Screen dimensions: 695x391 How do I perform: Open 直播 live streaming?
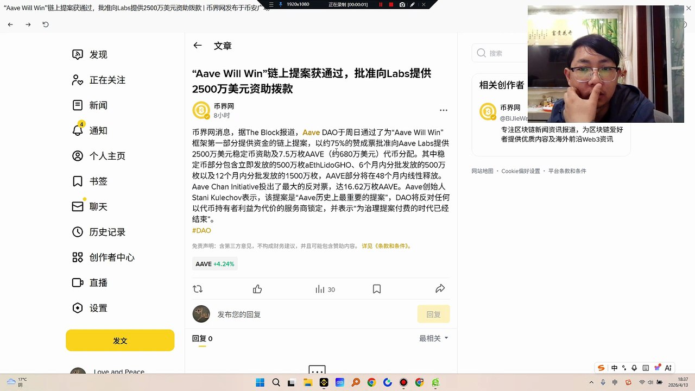tap(90, 283)
